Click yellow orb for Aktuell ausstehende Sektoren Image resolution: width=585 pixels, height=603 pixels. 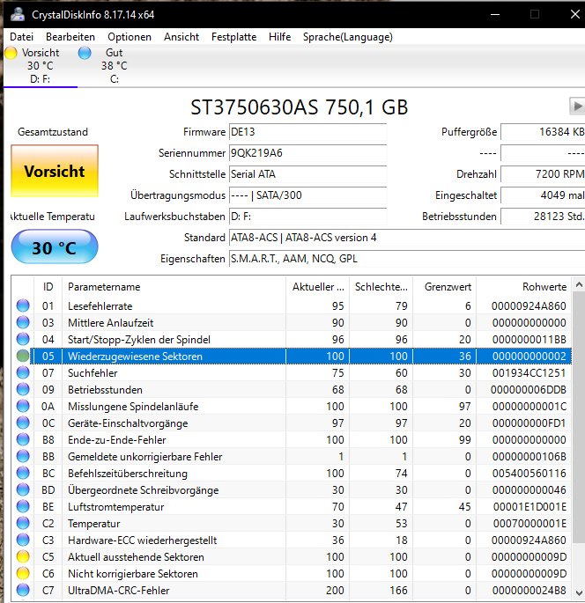[23, 556]
